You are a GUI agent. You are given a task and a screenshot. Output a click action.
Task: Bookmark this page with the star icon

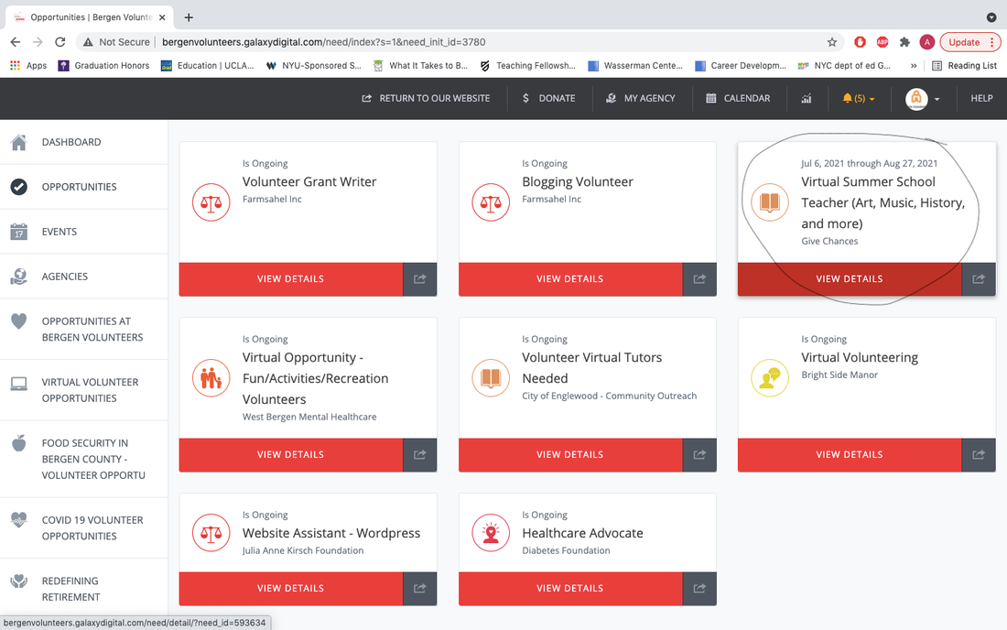[832, 42]
